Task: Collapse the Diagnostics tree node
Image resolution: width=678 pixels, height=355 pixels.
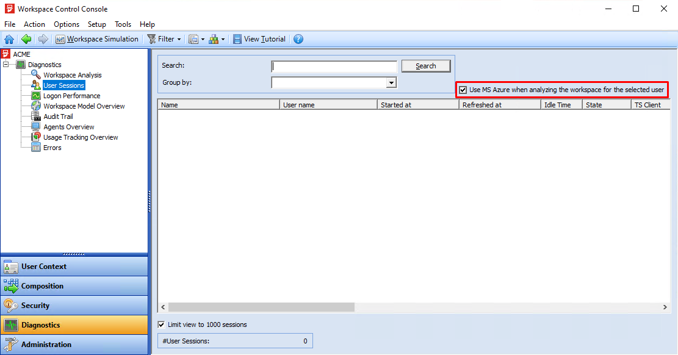Action: tap(5, 65)
